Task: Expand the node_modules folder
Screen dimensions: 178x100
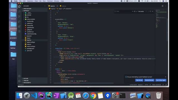Action: tap(34, 19)
